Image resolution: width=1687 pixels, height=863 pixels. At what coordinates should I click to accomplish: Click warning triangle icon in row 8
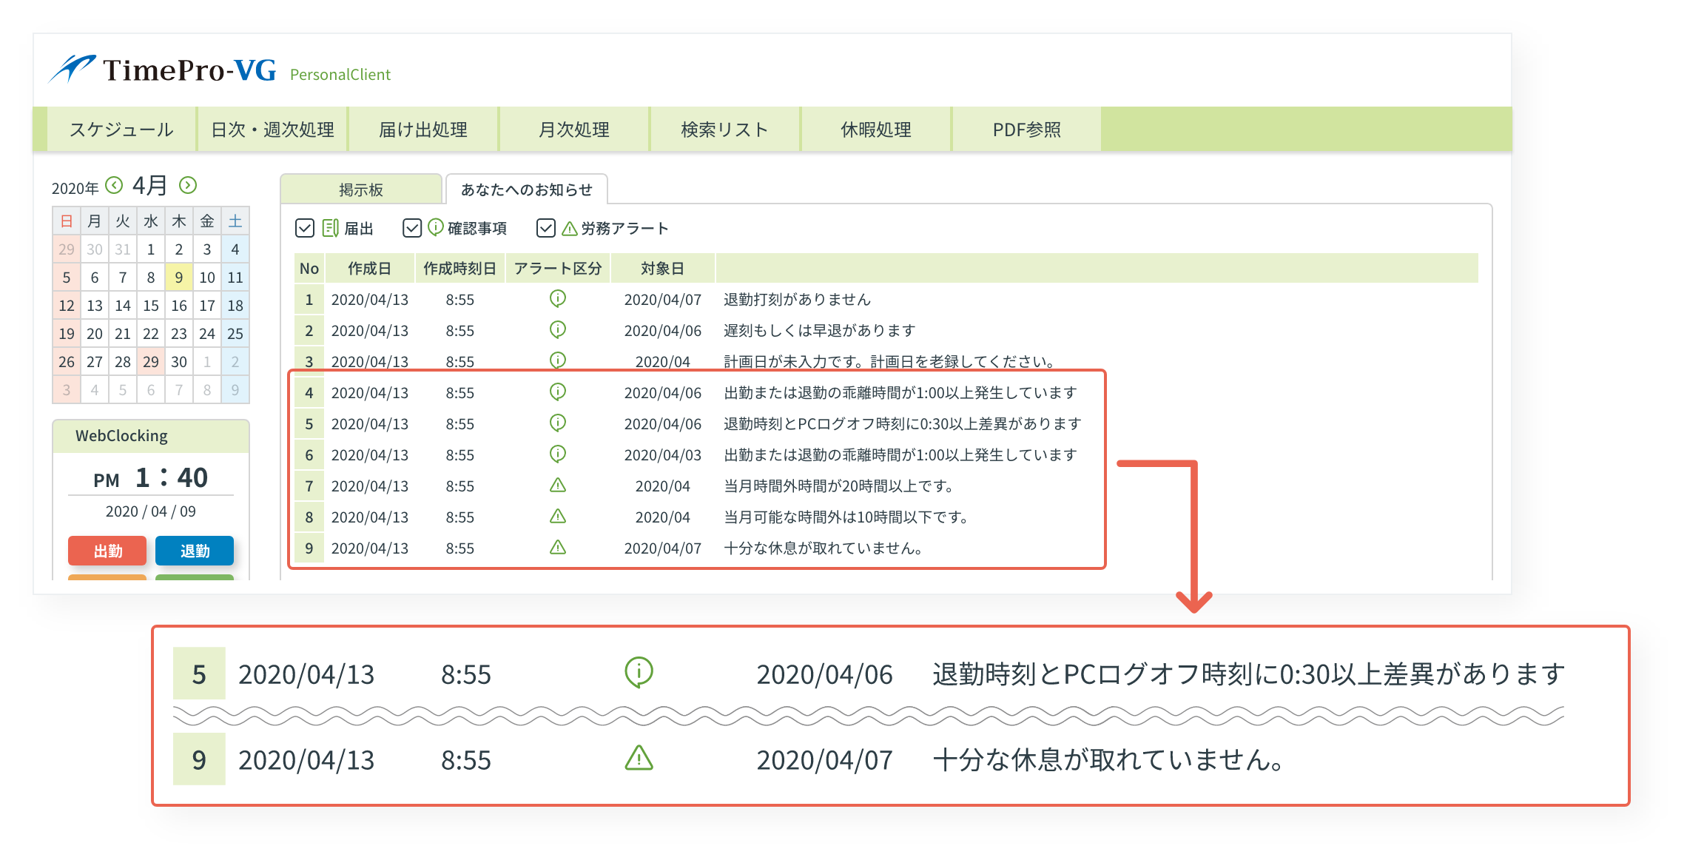[558, 517]
